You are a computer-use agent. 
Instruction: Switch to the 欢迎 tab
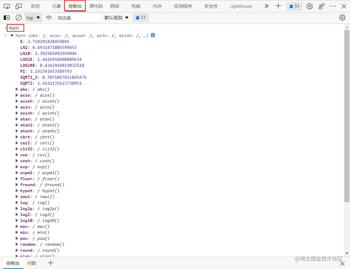(35, 6)
